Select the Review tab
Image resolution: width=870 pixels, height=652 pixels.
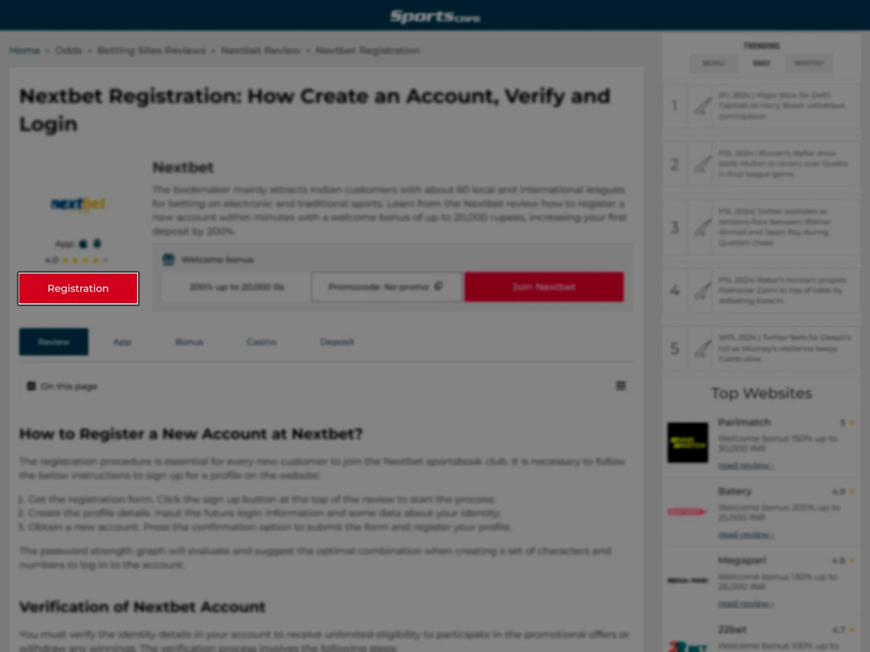(x=54, y=342)
